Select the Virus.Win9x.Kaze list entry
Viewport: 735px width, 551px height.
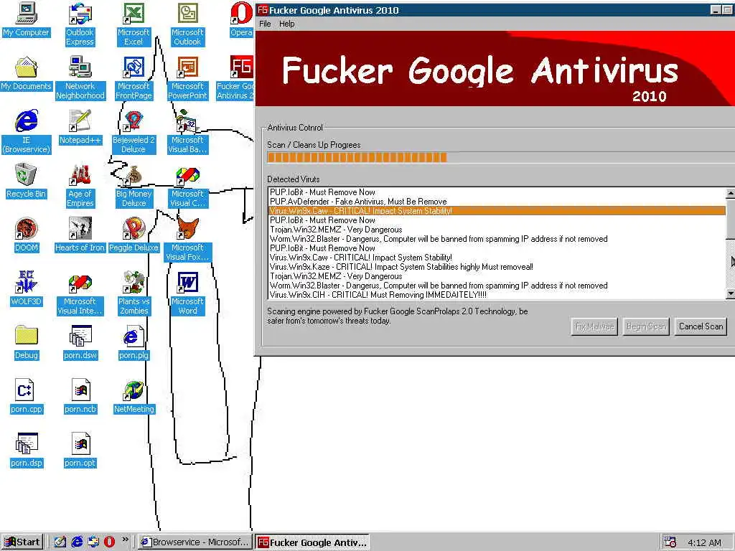click(497, 267)
